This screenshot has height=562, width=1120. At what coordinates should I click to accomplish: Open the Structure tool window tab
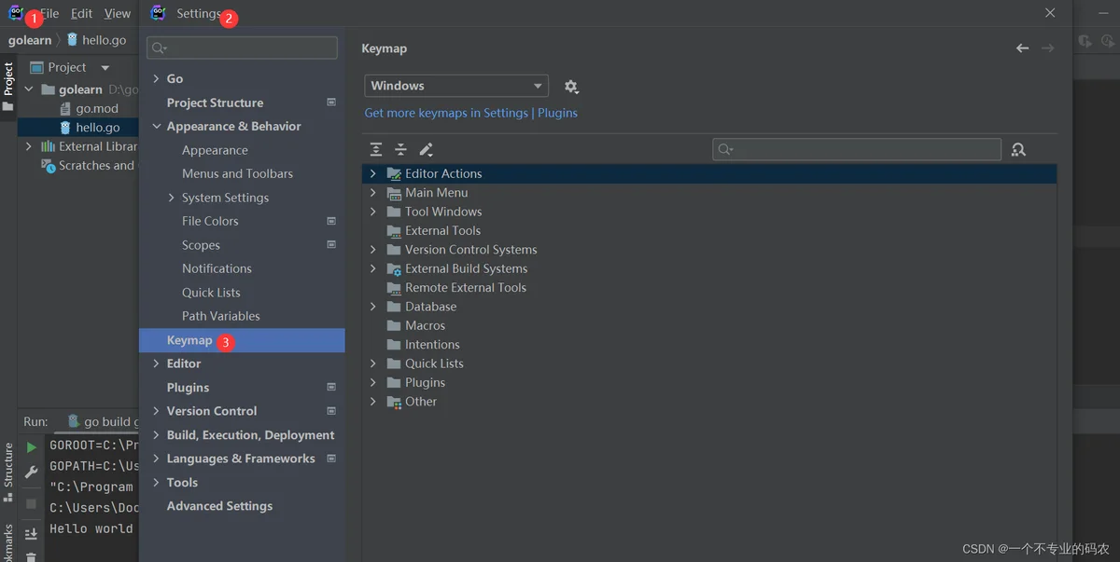click(8, 471)
